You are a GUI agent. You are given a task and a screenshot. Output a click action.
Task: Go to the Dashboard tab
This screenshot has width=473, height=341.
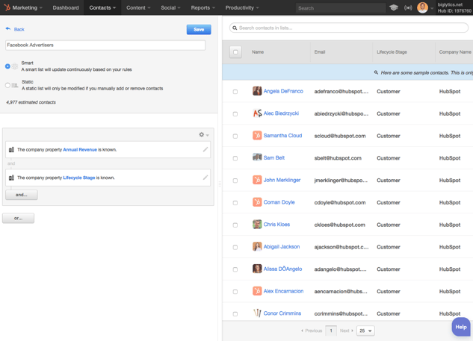tap(66, 7)
